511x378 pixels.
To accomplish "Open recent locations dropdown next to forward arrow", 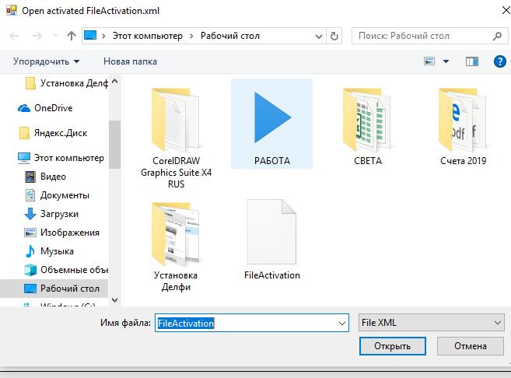I will [x=55, y=36].
